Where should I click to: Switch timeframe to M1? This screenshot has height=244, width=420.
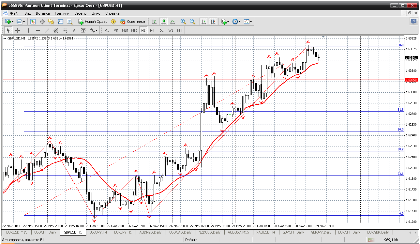pos(107,30)
